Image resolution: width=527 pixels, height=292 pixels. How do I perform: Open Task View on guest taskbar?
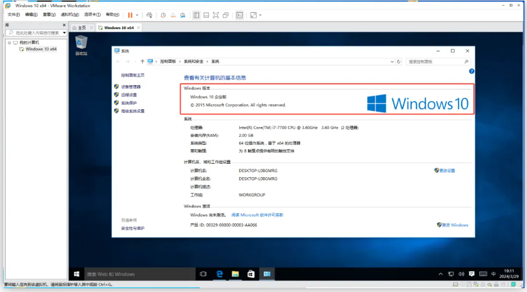tap(204, 274)
